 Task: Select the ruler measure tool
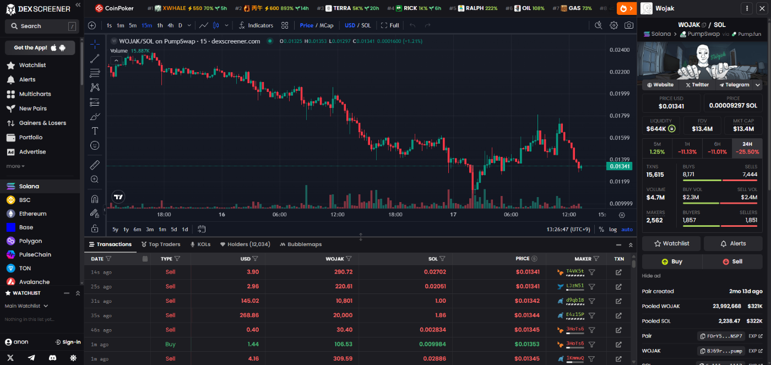pyautogui.click(x=95, y=165)
